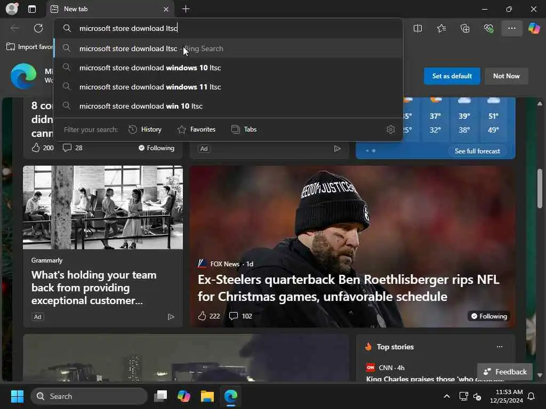Screen dimensions: 546x409
Task: Open Settings and more ellipsis menu
Action: (511, 28)
